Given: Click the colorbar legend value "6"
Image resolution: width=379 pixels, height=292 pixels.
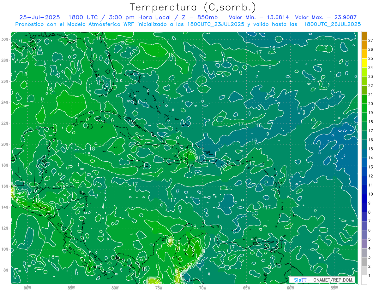Looking at the screenshot, I should [x=369, y=230].
